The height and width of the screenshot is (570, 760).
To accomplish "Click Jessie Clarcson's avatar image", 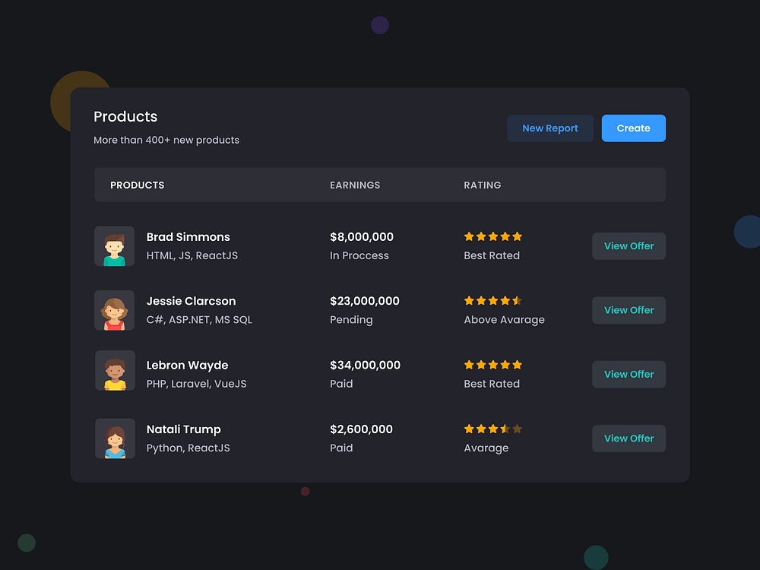I will click(x=114, y=310).
